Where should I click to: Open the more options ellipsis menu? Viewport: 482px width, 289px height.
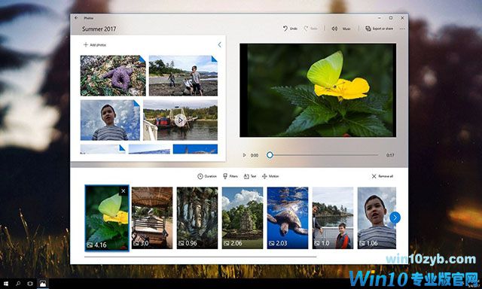click(x=402, y=29)
